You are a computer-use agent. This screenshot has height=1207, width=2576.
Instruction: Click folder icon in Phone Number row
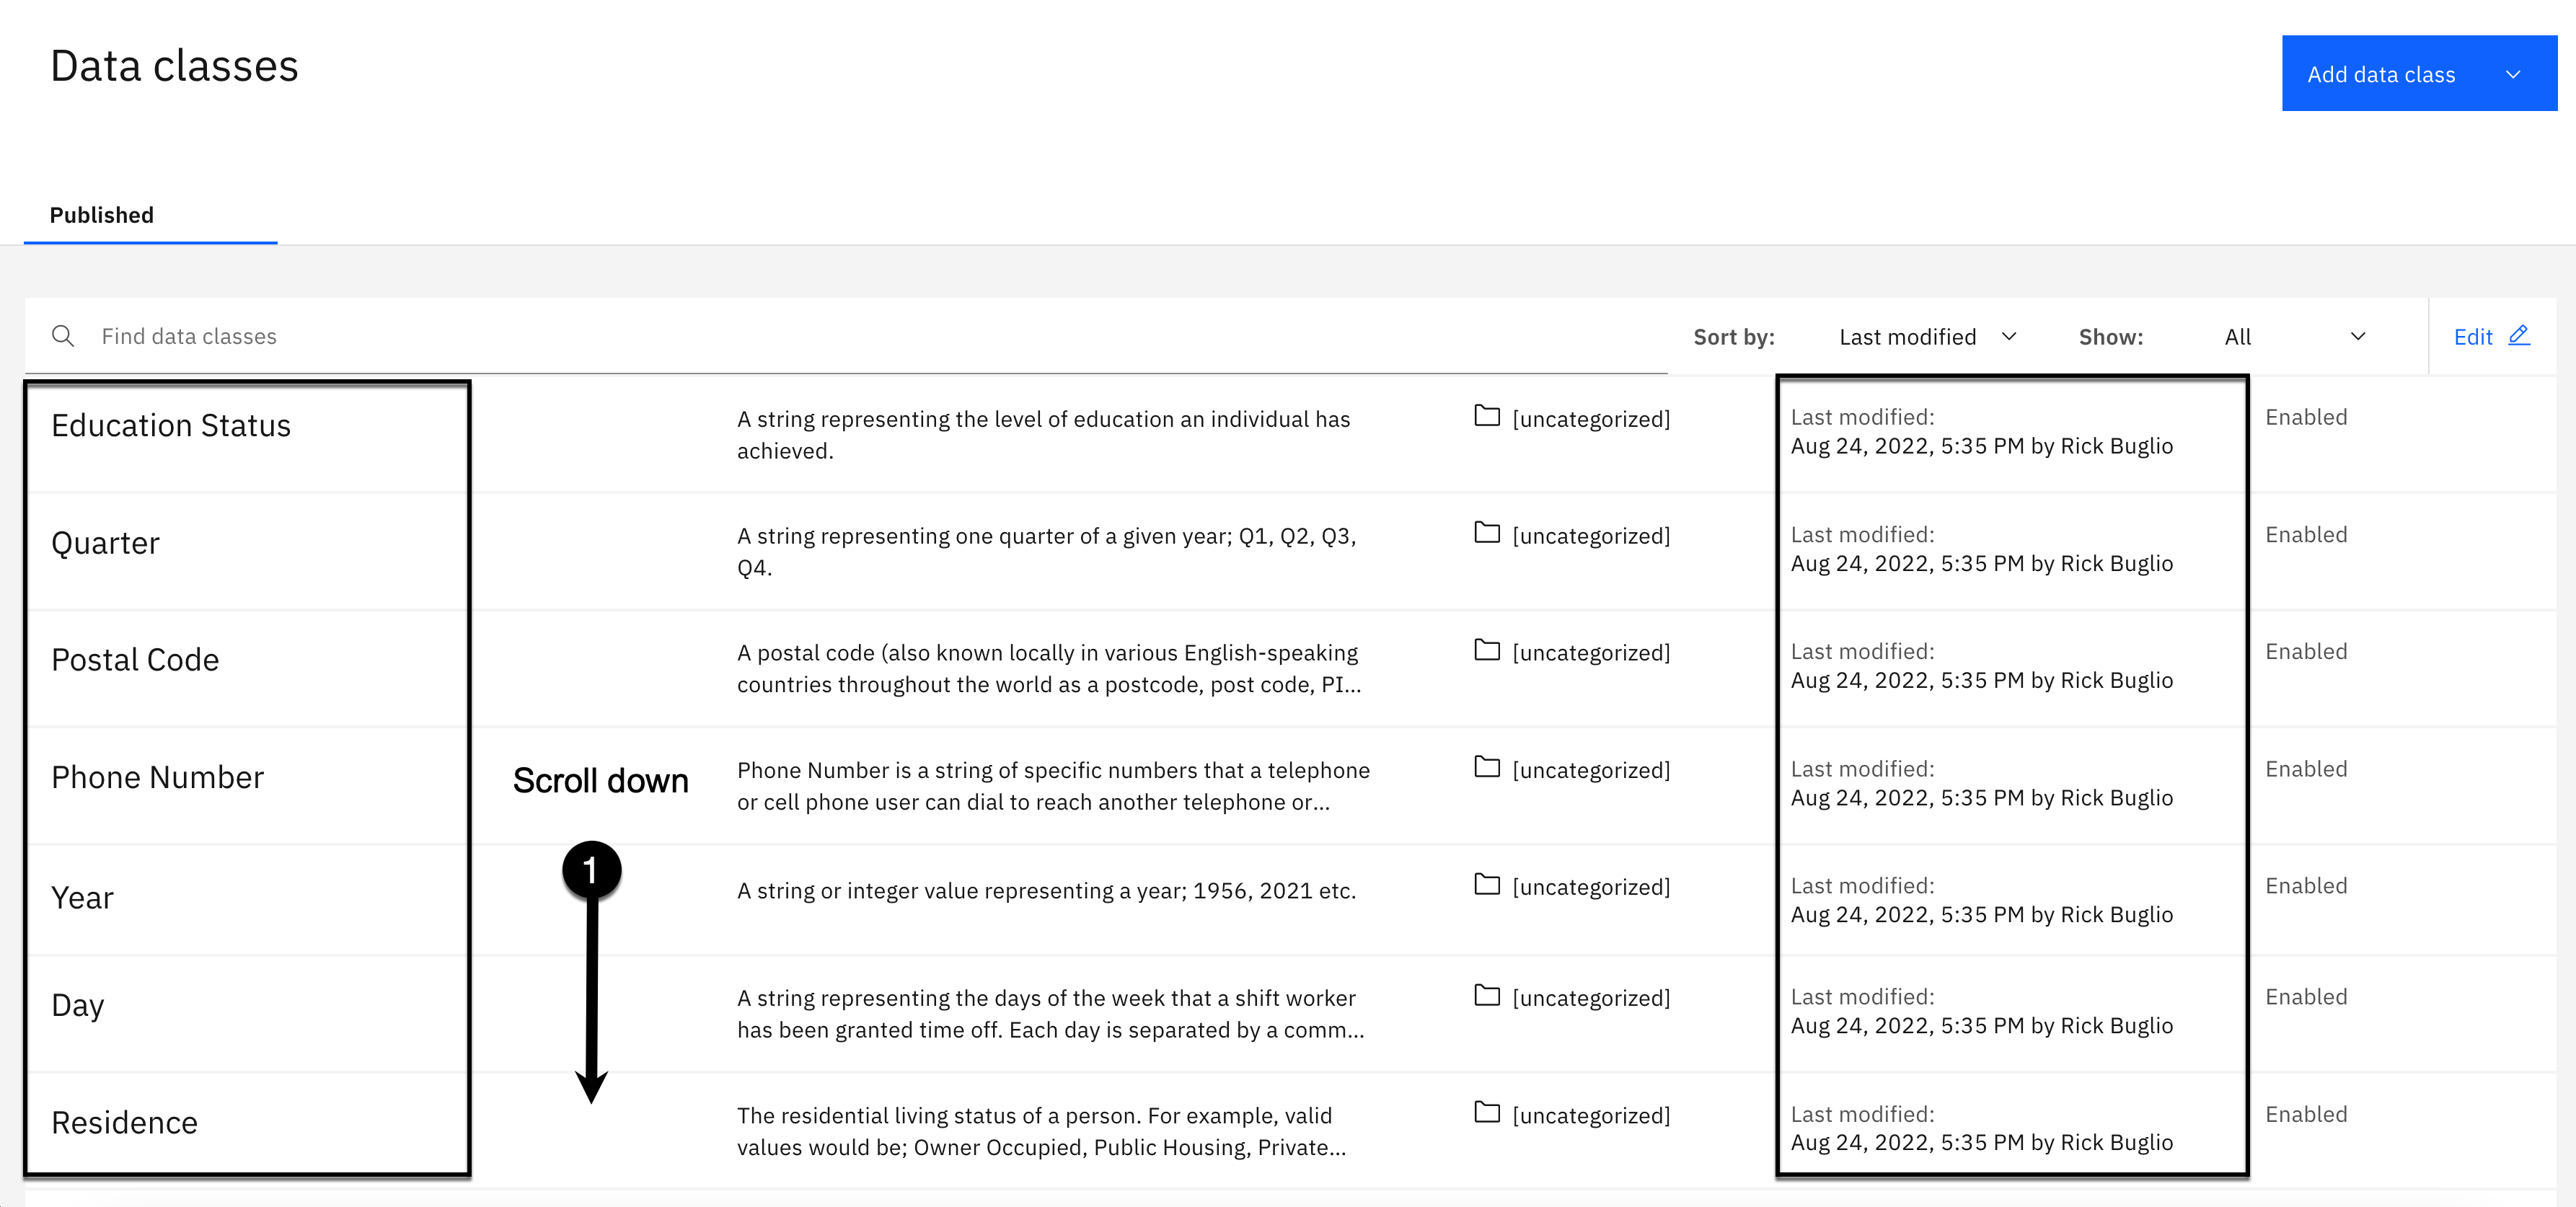point(1486,767)
